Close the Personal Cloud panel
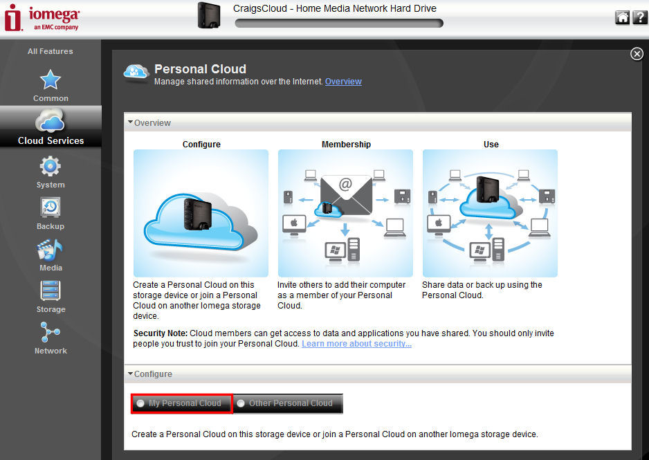The width and height of the screenshot is (649, 460). pos(637,54)
